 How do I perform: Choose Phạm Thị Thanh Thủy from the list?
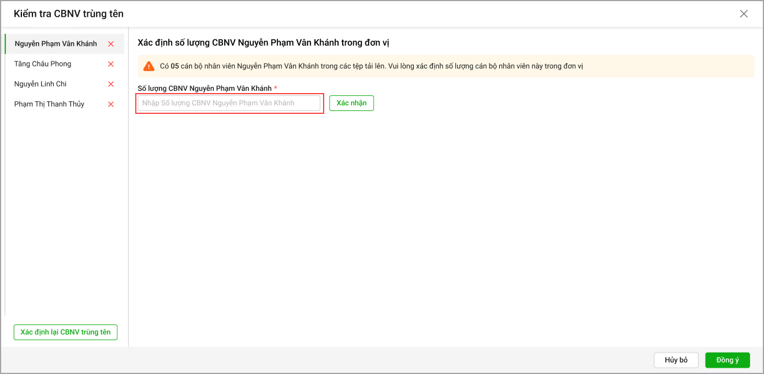(x=49, y=105)
